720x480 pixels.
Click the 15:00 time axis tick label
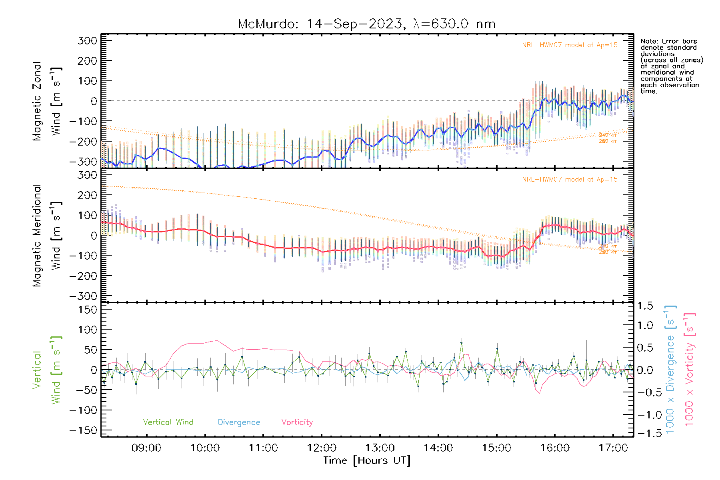(x=496, y=448)
